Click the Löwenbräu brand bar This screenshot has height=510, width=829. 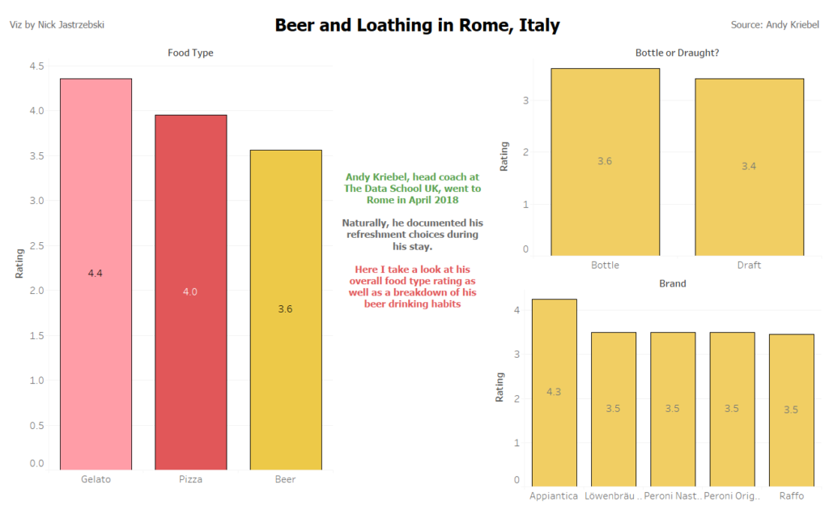[613, 408]
